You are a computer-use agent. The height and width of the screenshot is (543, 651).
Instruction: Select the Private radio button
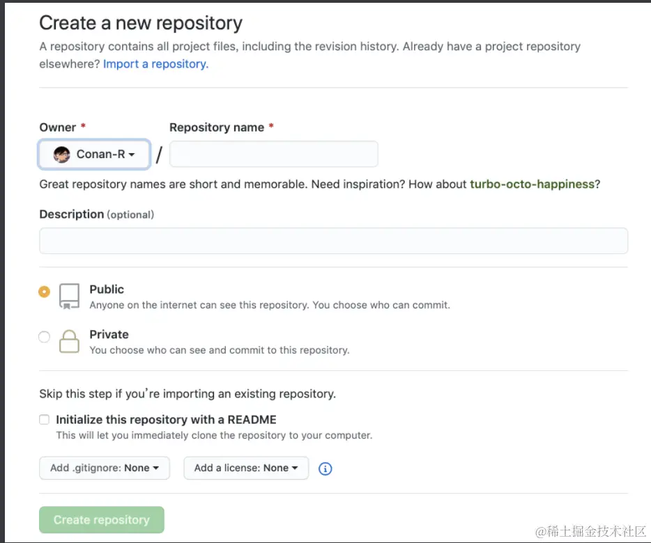[x=45, y=336]
